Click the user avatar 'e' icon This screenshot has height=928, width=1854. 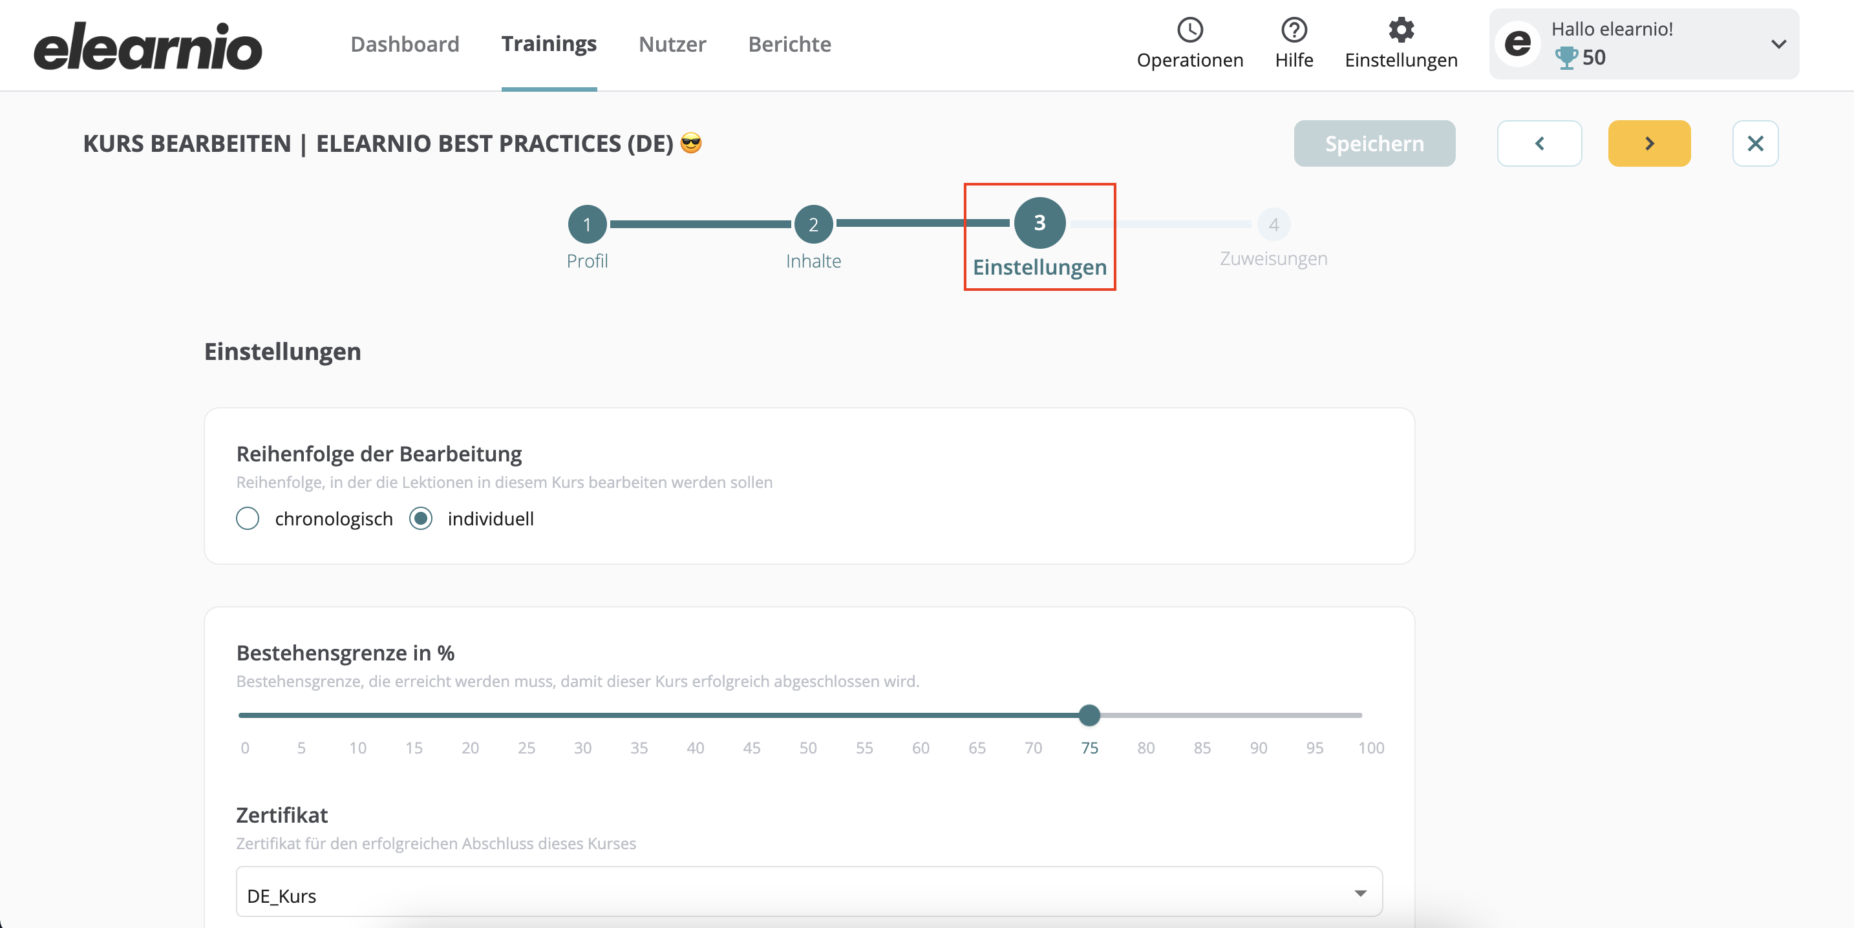click(x=1517, y=43)
